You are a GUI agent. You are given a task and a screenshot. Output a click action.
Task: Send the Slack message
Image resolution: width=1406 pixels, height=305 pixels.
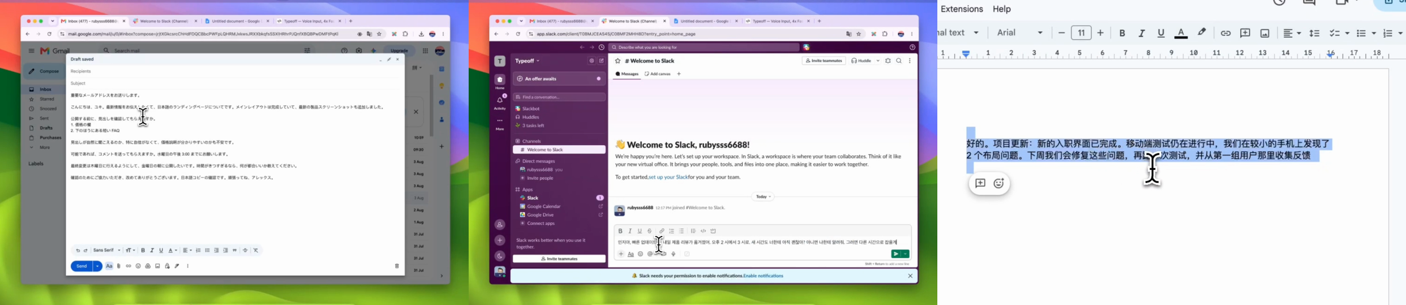click(895, 254)
